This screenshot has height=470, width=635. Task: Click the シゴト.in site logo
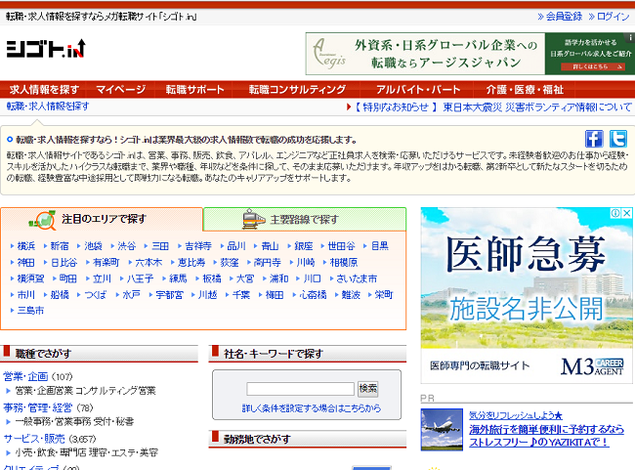(46, 49)
